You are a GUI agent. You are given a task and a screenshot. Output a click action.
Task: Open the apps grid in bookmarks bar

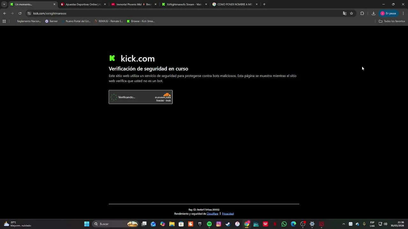coord(4,21)
